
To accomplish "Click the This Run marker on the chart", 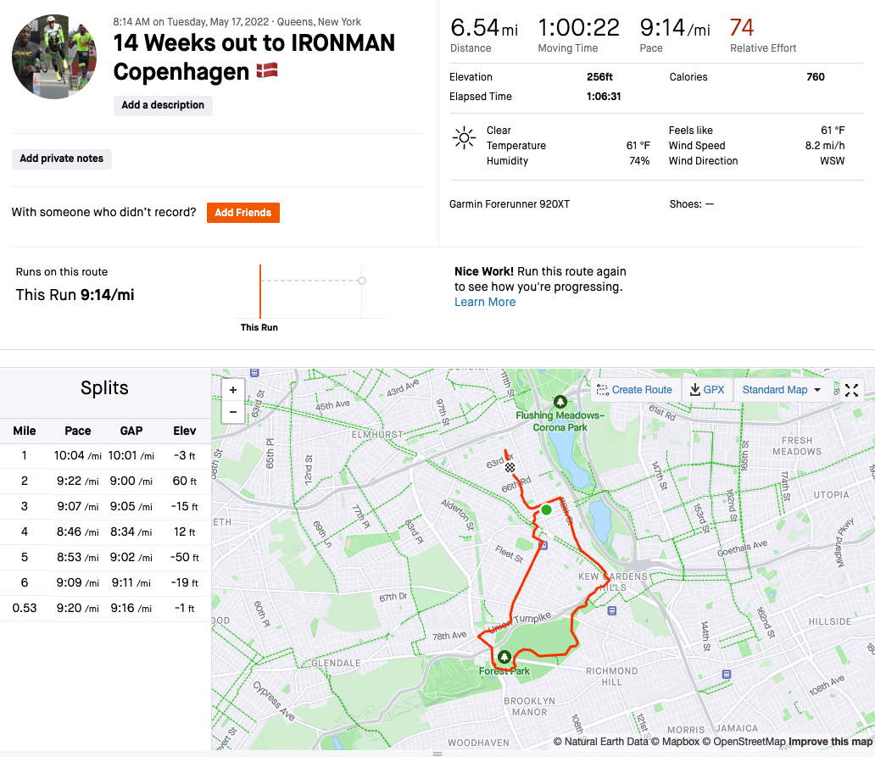I will click(x=260, y=291).
